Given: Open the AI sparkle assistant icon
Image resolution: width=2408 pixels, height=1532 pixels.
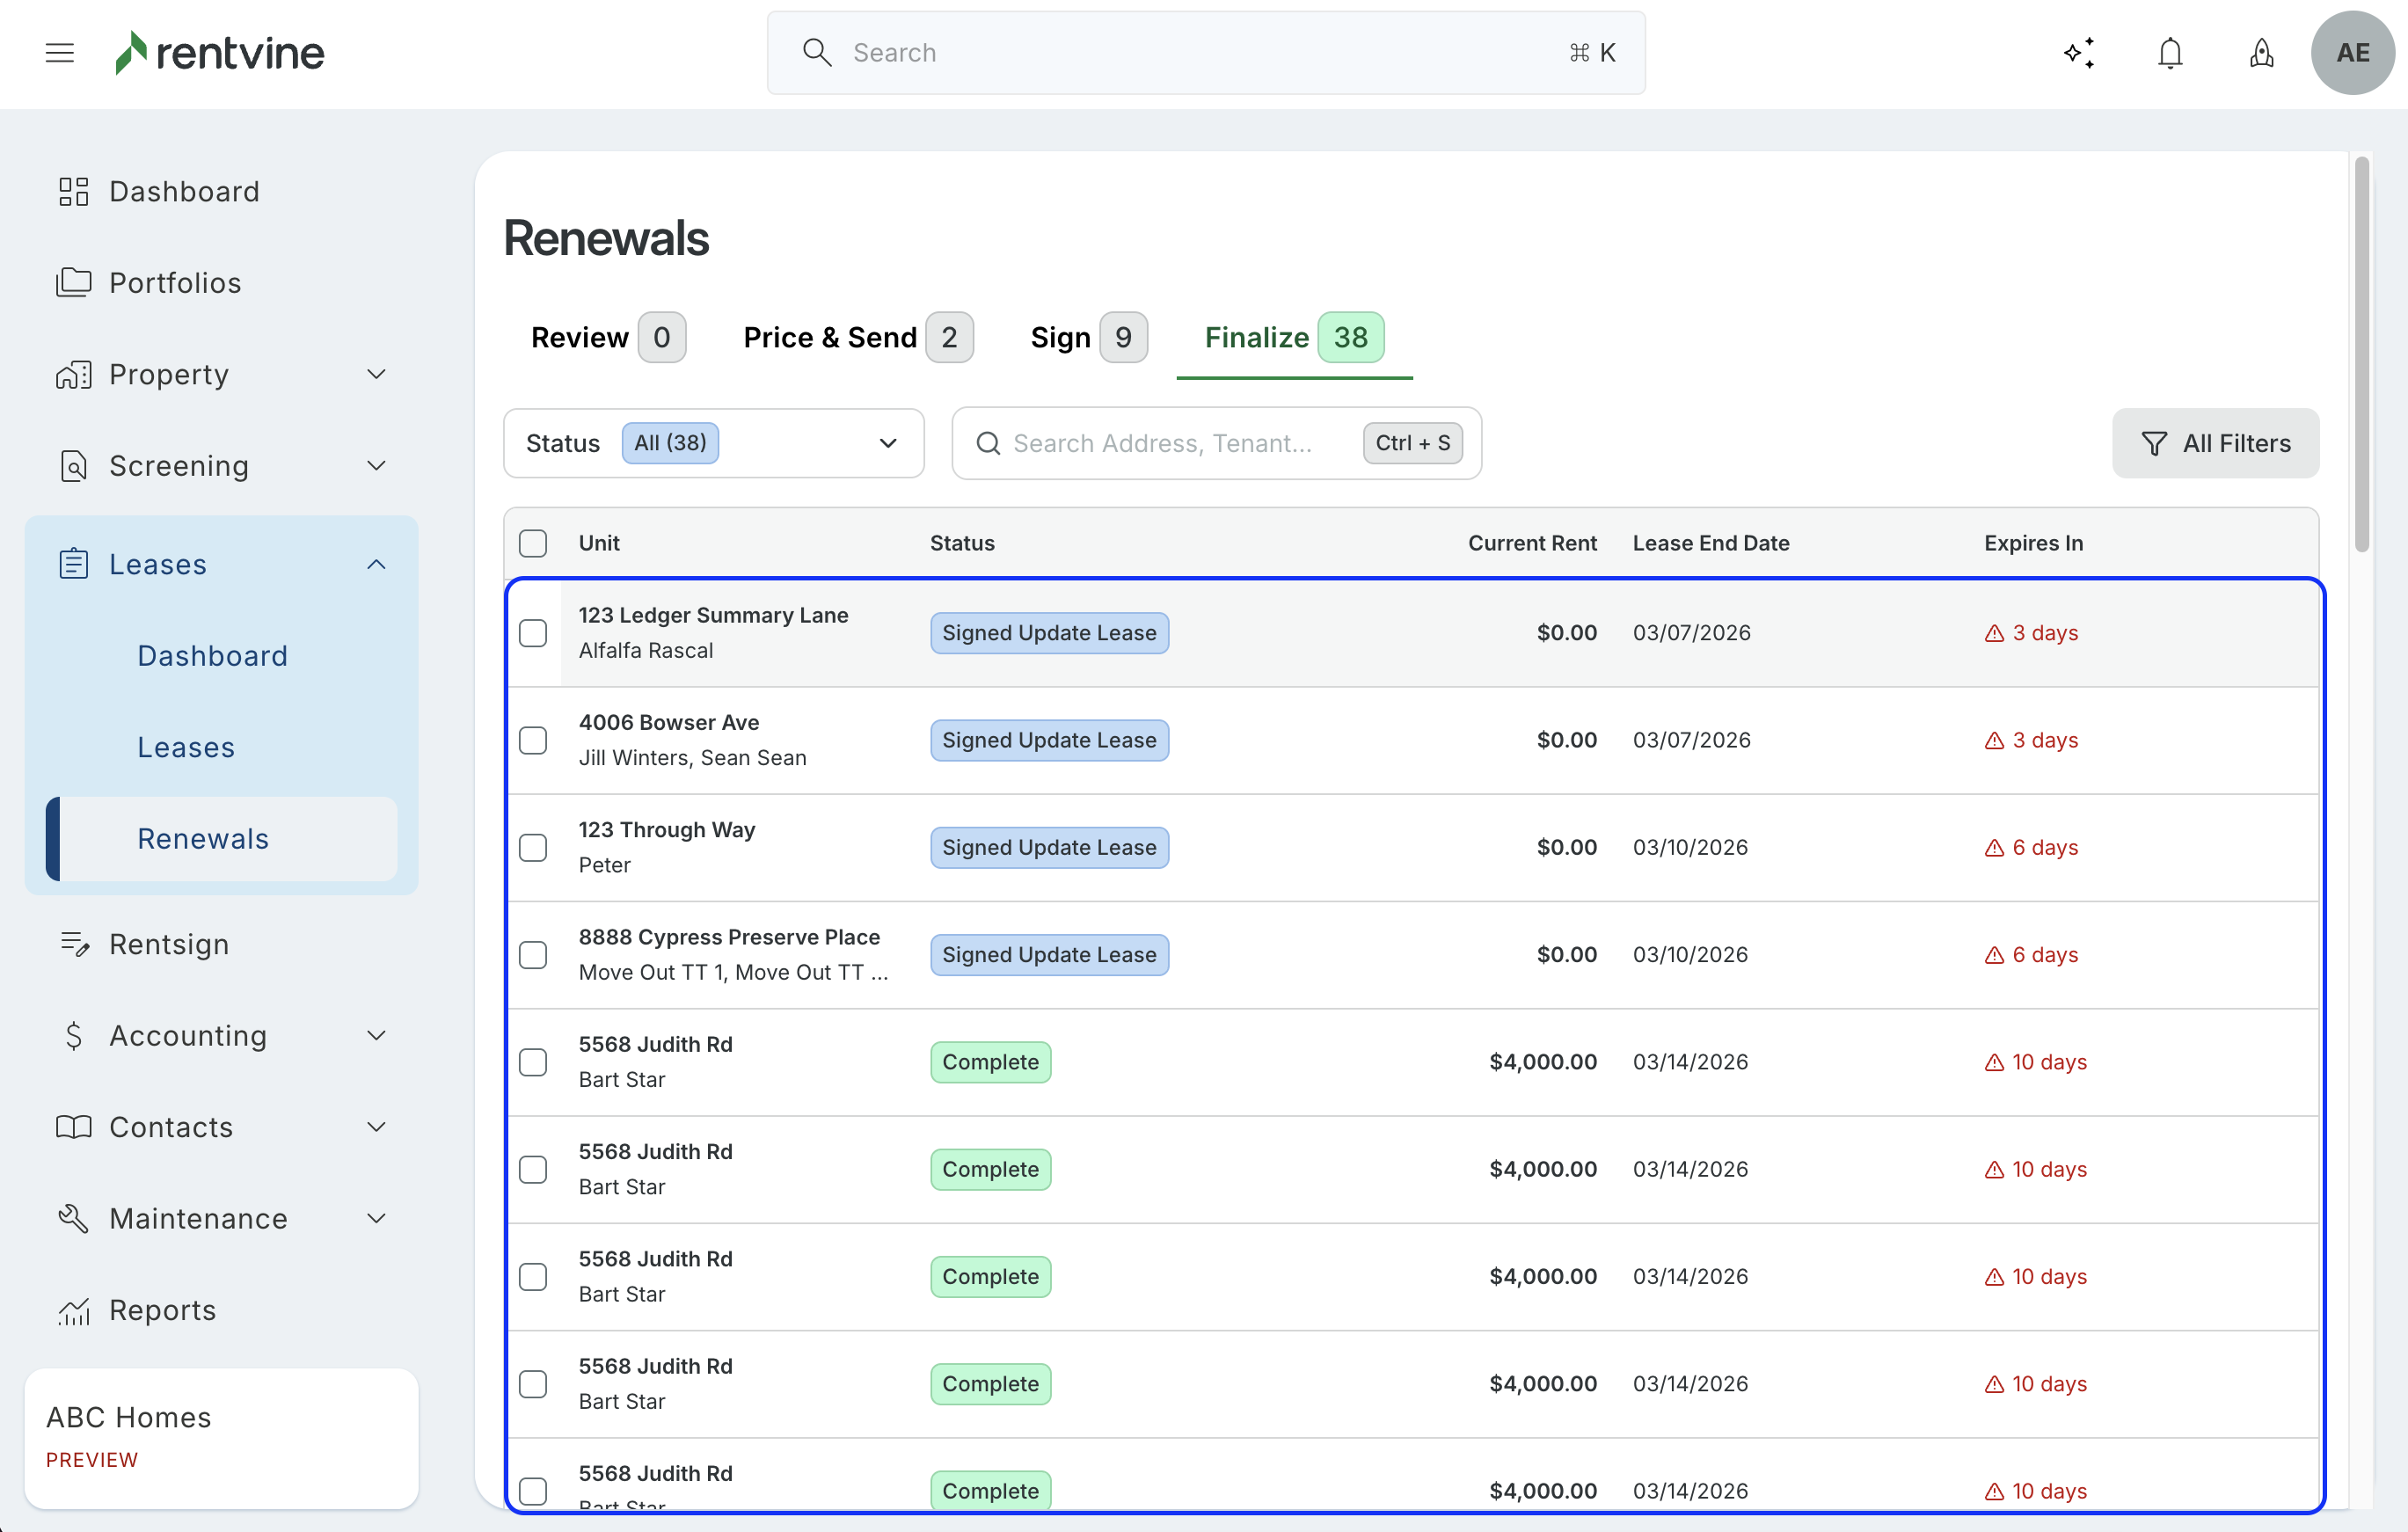Looking at the screenshot, I should (2080, 53).
